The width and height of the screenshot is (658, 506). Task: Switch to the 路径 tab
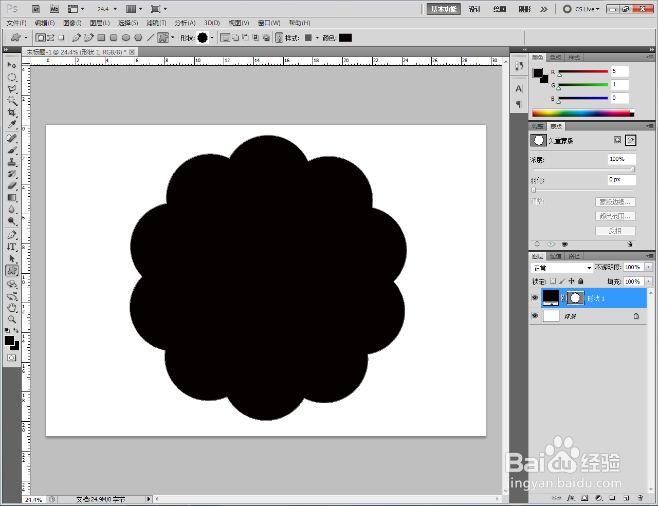coord(574,256)
